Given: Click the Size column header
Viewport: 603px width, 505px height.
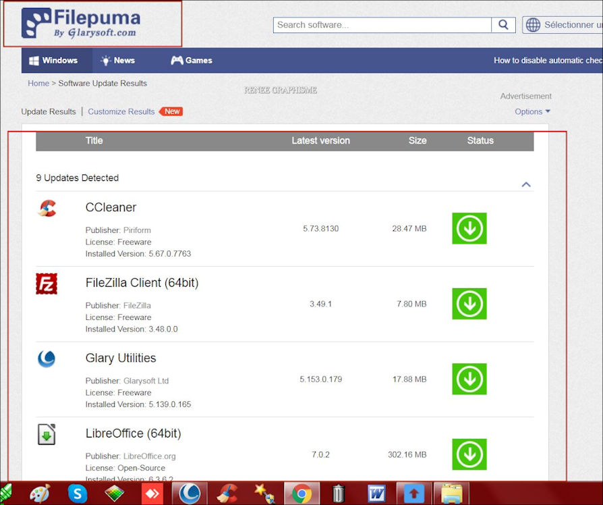Looking at the screenshot, I should pos(418,140).
